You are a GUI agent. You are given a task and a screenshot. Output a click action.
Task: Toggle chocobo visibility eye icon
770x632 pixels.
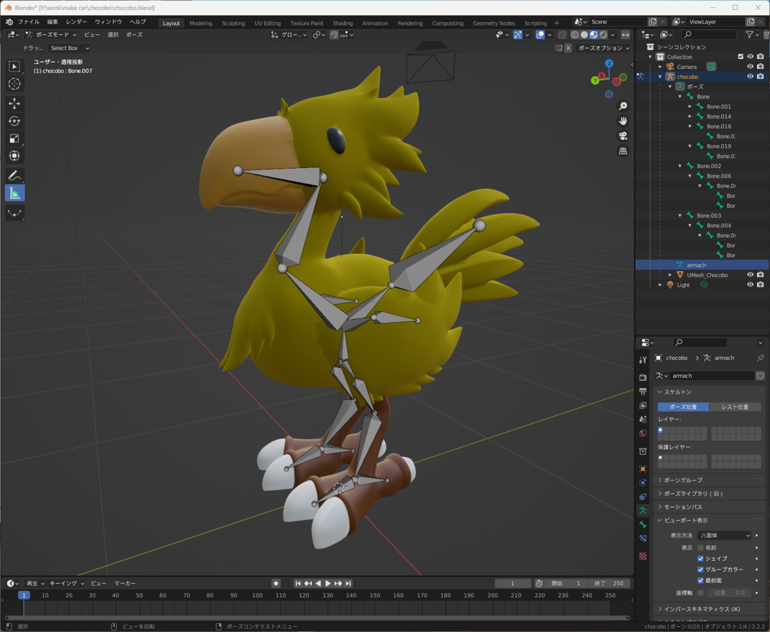(750, 76)
